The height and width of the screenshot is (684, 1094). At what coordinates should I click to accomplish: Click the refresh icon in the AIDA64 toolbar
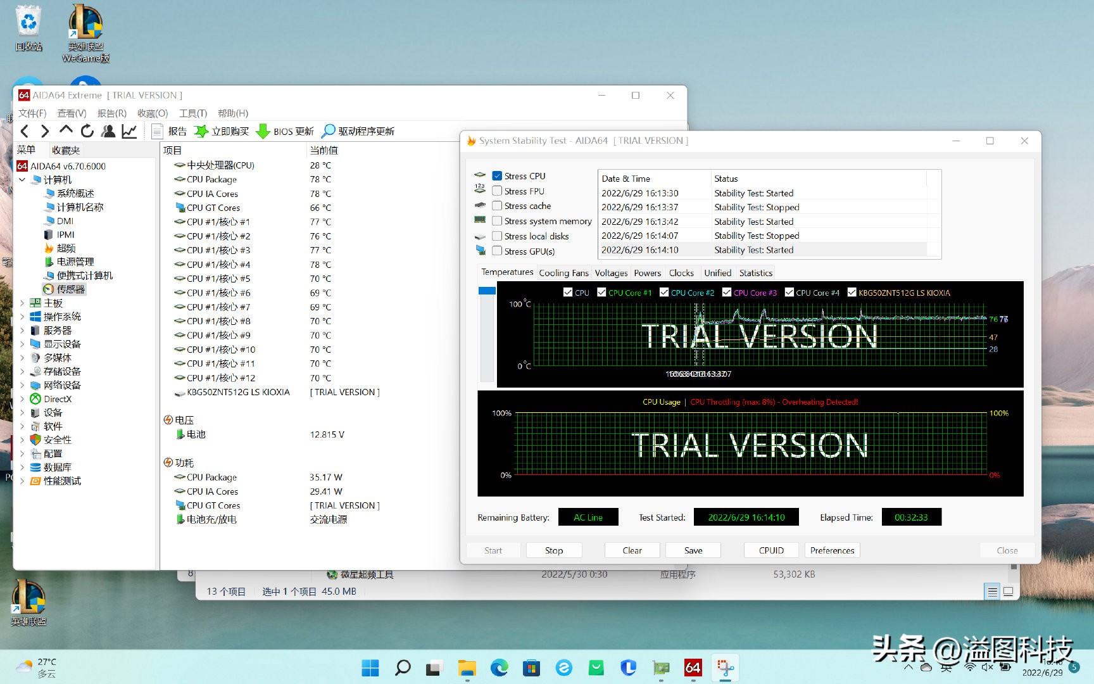tap(87, 131)
